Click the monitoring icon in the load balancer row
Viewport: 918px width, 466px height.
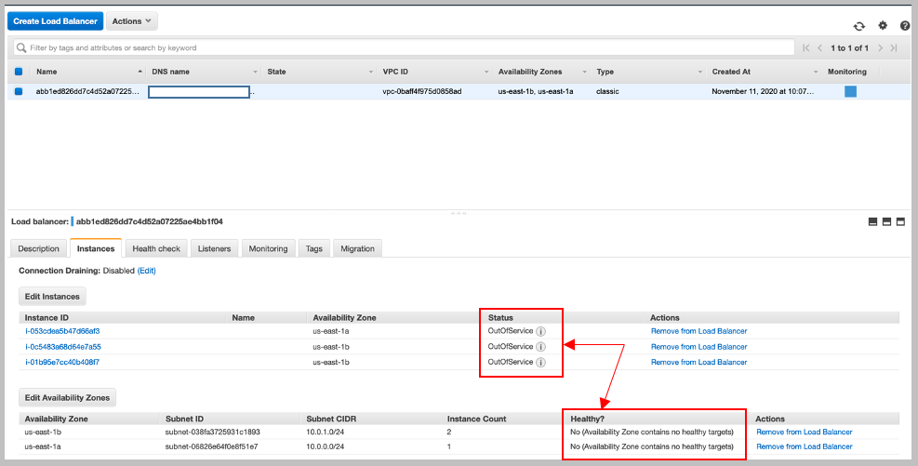coord(851,91)
